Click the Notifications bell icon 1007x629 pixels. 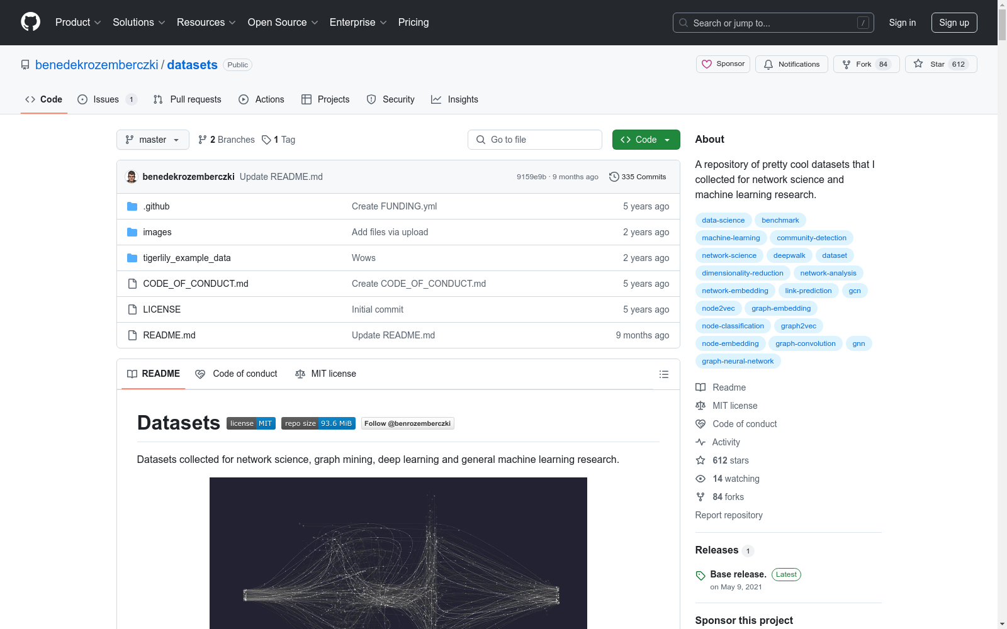click(768, 64)
